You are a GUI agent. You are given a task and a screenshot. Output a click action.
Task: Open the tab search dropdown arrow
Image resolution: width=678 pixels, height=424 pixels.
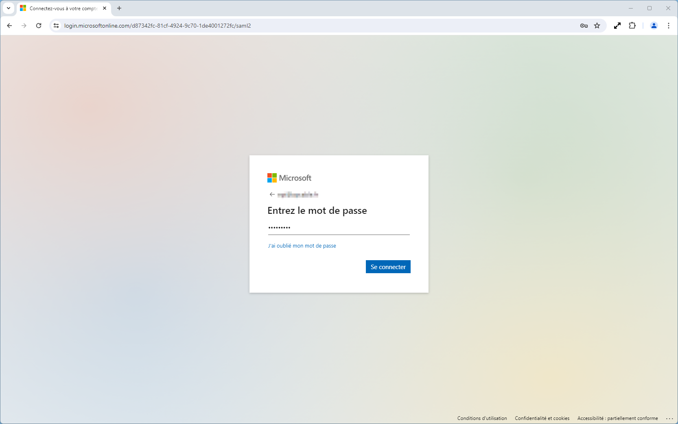[x=9, y=8]
